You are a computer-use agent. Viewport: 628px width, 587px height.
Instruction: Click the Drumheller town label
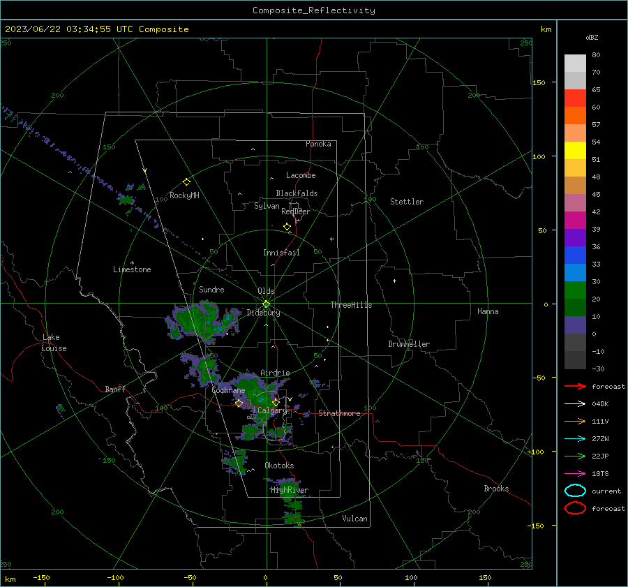coord(409,344)
